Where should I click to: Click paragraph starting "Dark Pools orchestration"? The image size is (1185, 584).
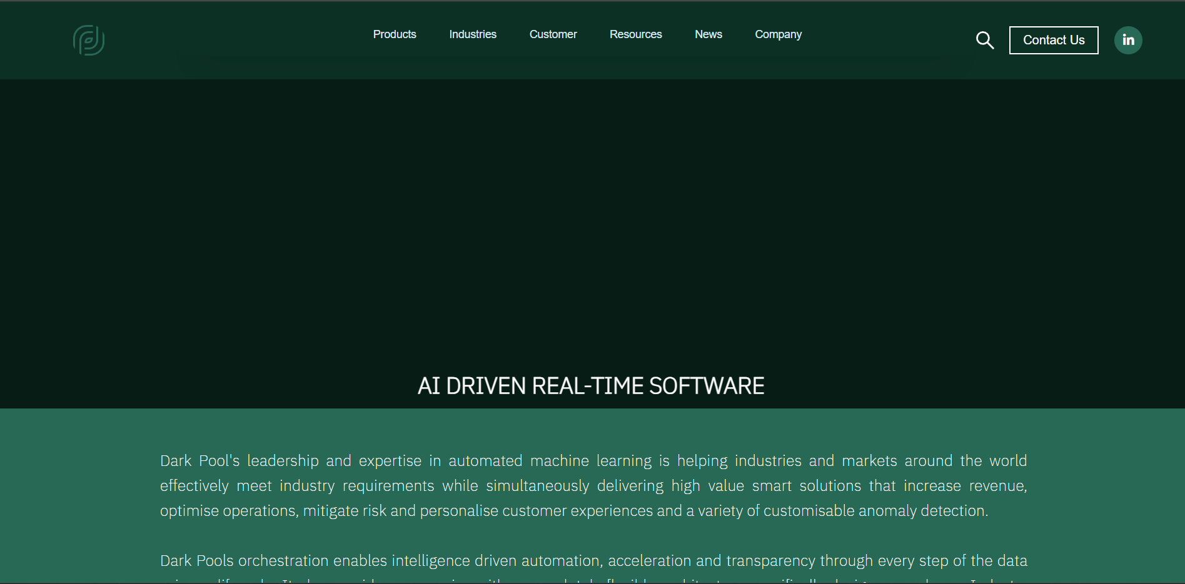pyautogui.click(x=593, y=561)
